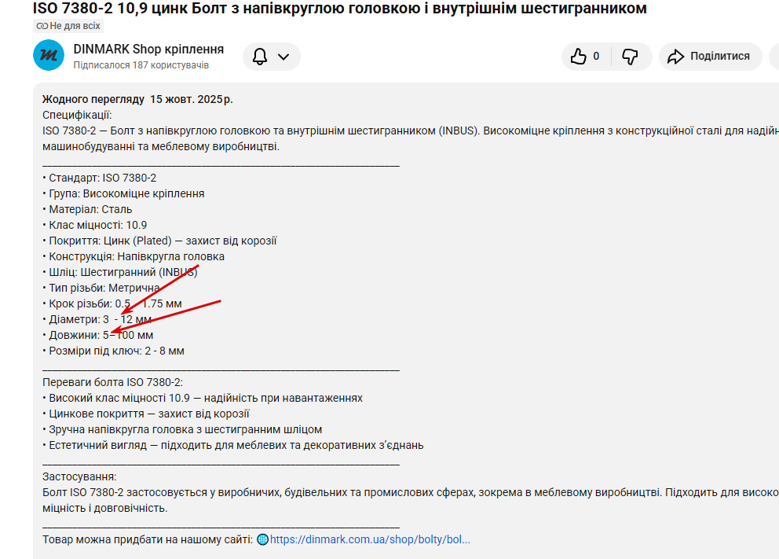Click the line Розміри під ключ: 2 - 8 мм
779x559 pixels.
click(113, 351)
